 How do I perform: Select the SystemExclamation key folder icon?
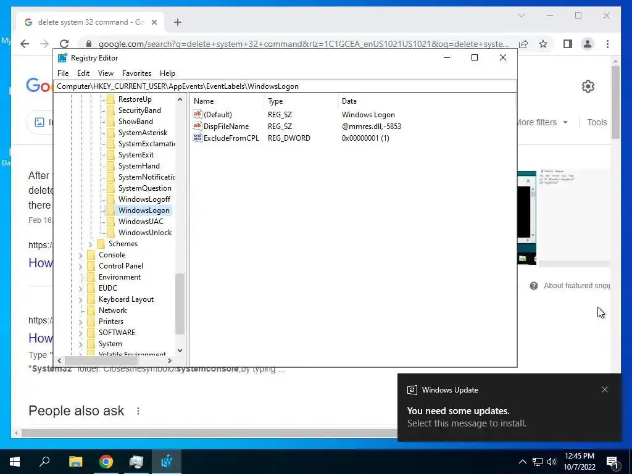click(110, 143)
